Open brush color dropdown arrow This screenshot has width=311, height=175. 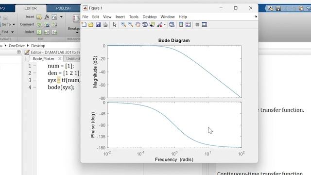[x=165, y=25]
